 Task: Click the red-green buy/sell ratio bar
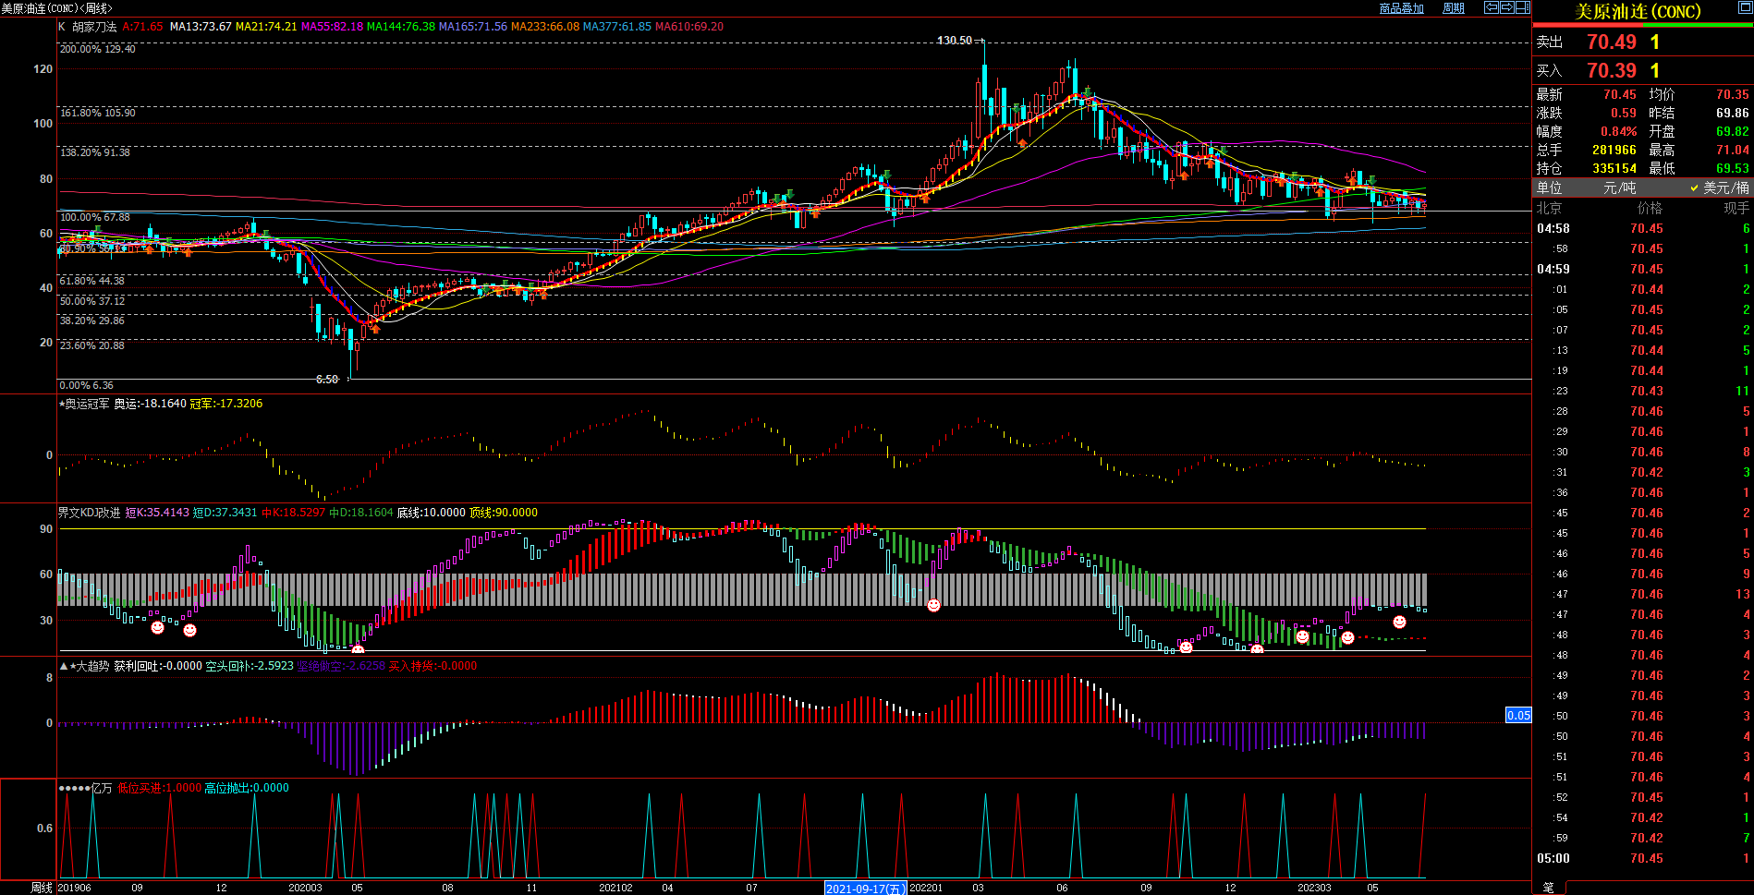(1642, 26)
